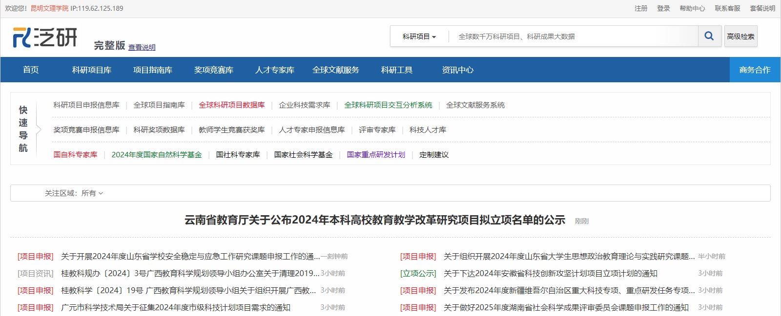The width and height of the screenshot is (781, 316).
Task: Open the green 全球科研项目交互分析系统 link
Action: pos(388,105)
